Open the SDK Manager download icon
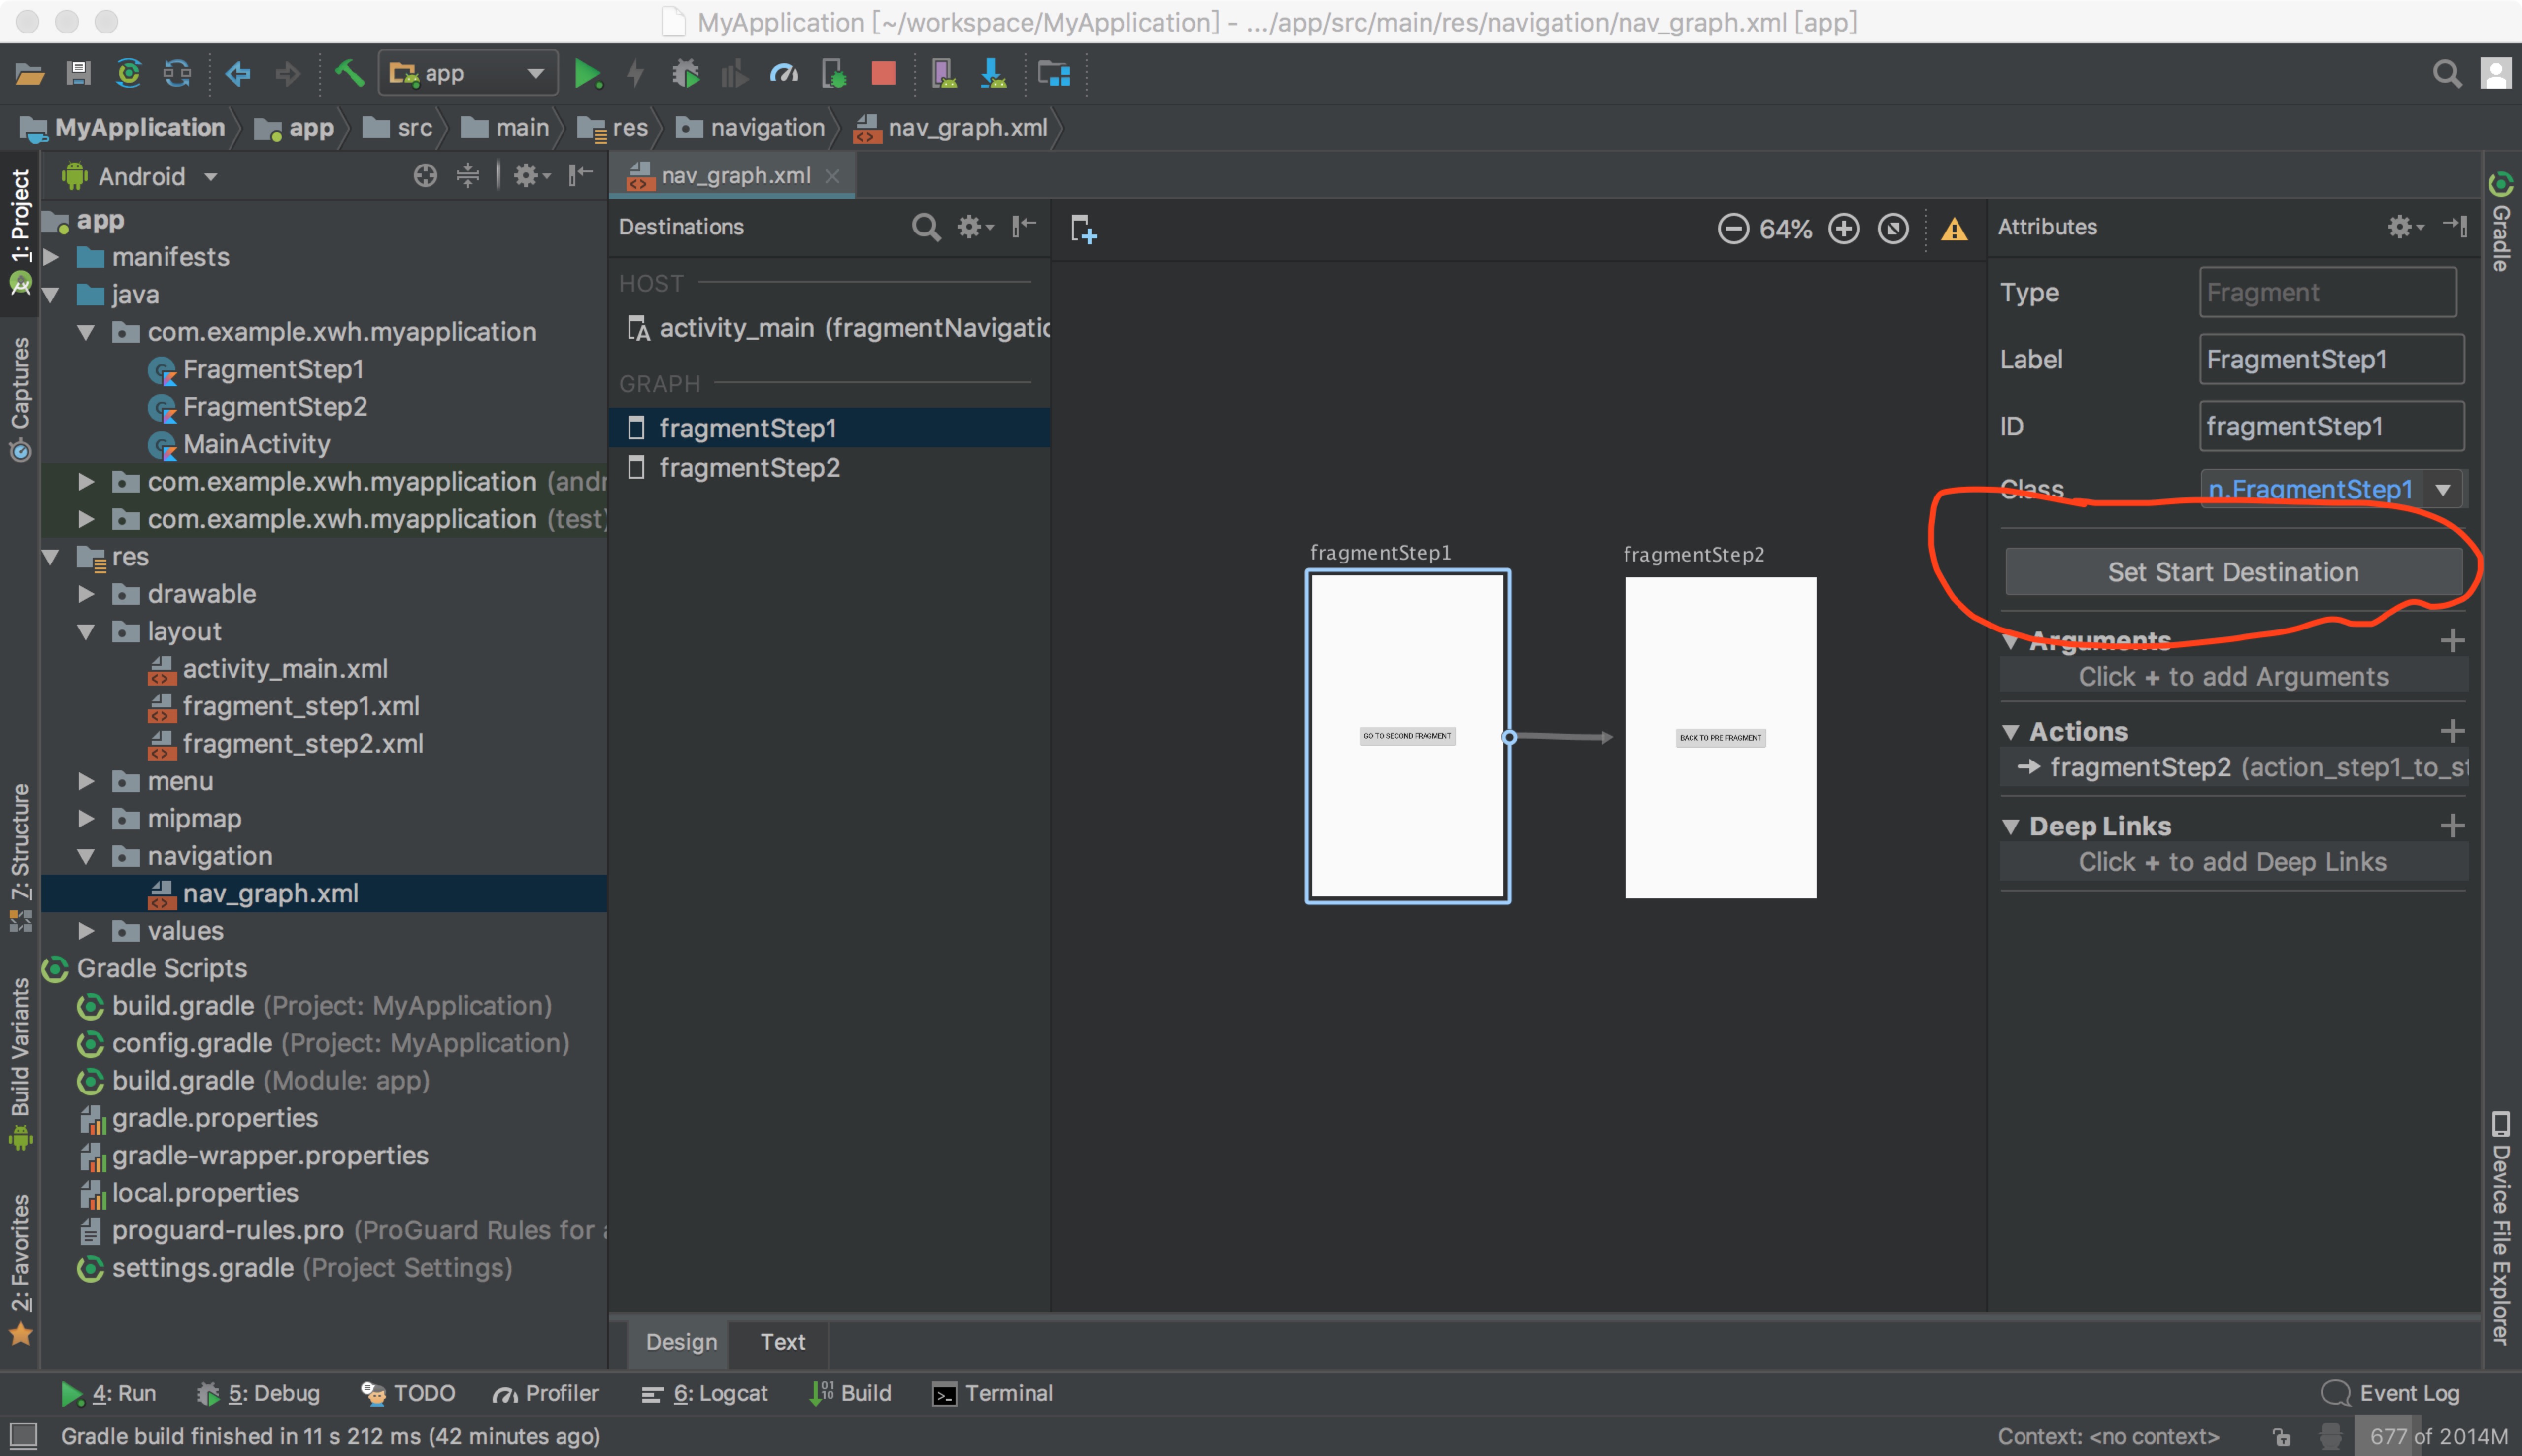Screen dimensions: 2522x1456 point(993,73)
